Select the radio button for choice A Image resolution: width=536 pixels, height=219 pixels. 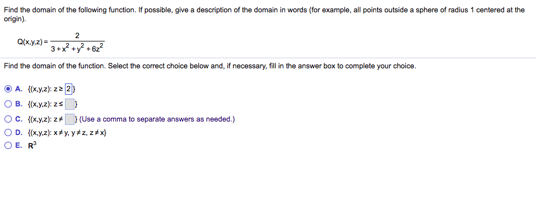tap(8, 89)
